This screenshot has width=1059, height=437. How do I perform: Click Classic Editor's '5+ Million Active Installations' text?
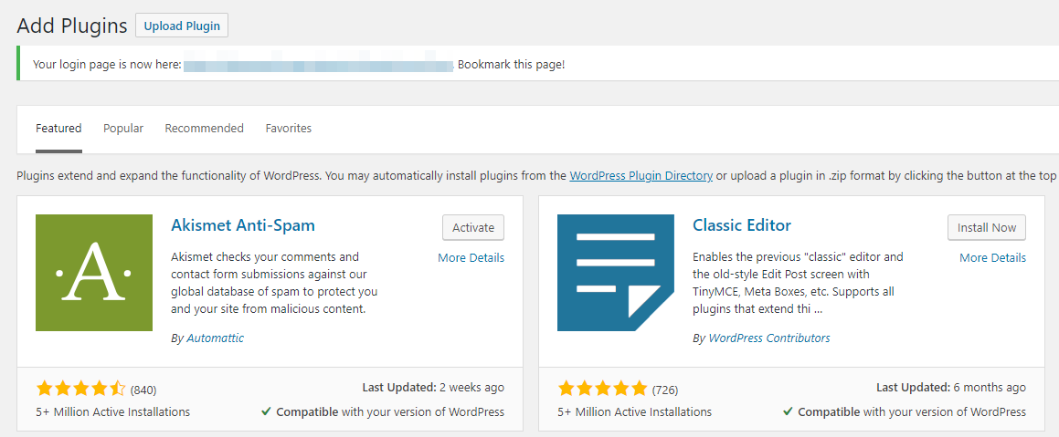(634, 411)
